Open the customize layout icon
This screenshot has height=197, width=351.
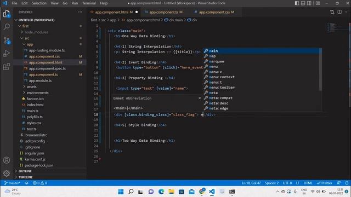point(318,3)
